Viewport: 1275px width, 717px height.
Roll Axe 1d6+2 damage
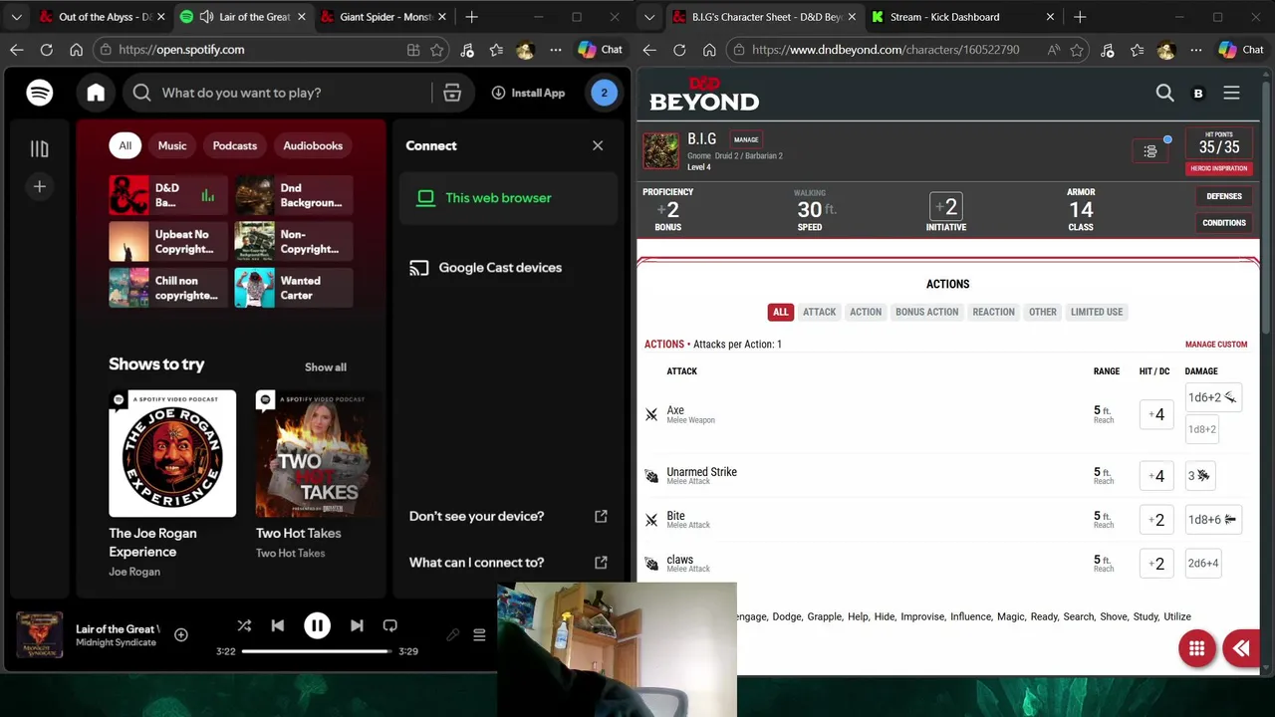click(1212, 397)
